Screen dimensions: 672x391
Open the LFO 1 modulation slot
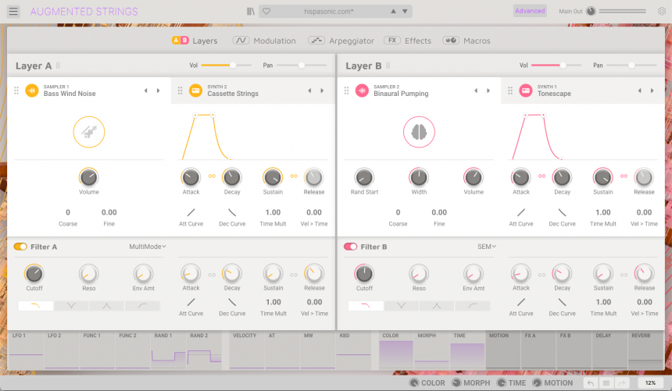(x=26, y=350)
